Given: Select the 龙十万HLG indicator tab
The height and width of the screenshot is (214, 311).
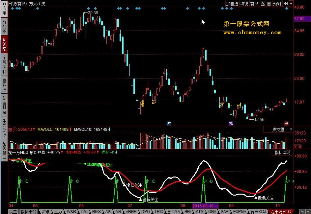Looking at the screenshot, I should click(x=281, y=212).
